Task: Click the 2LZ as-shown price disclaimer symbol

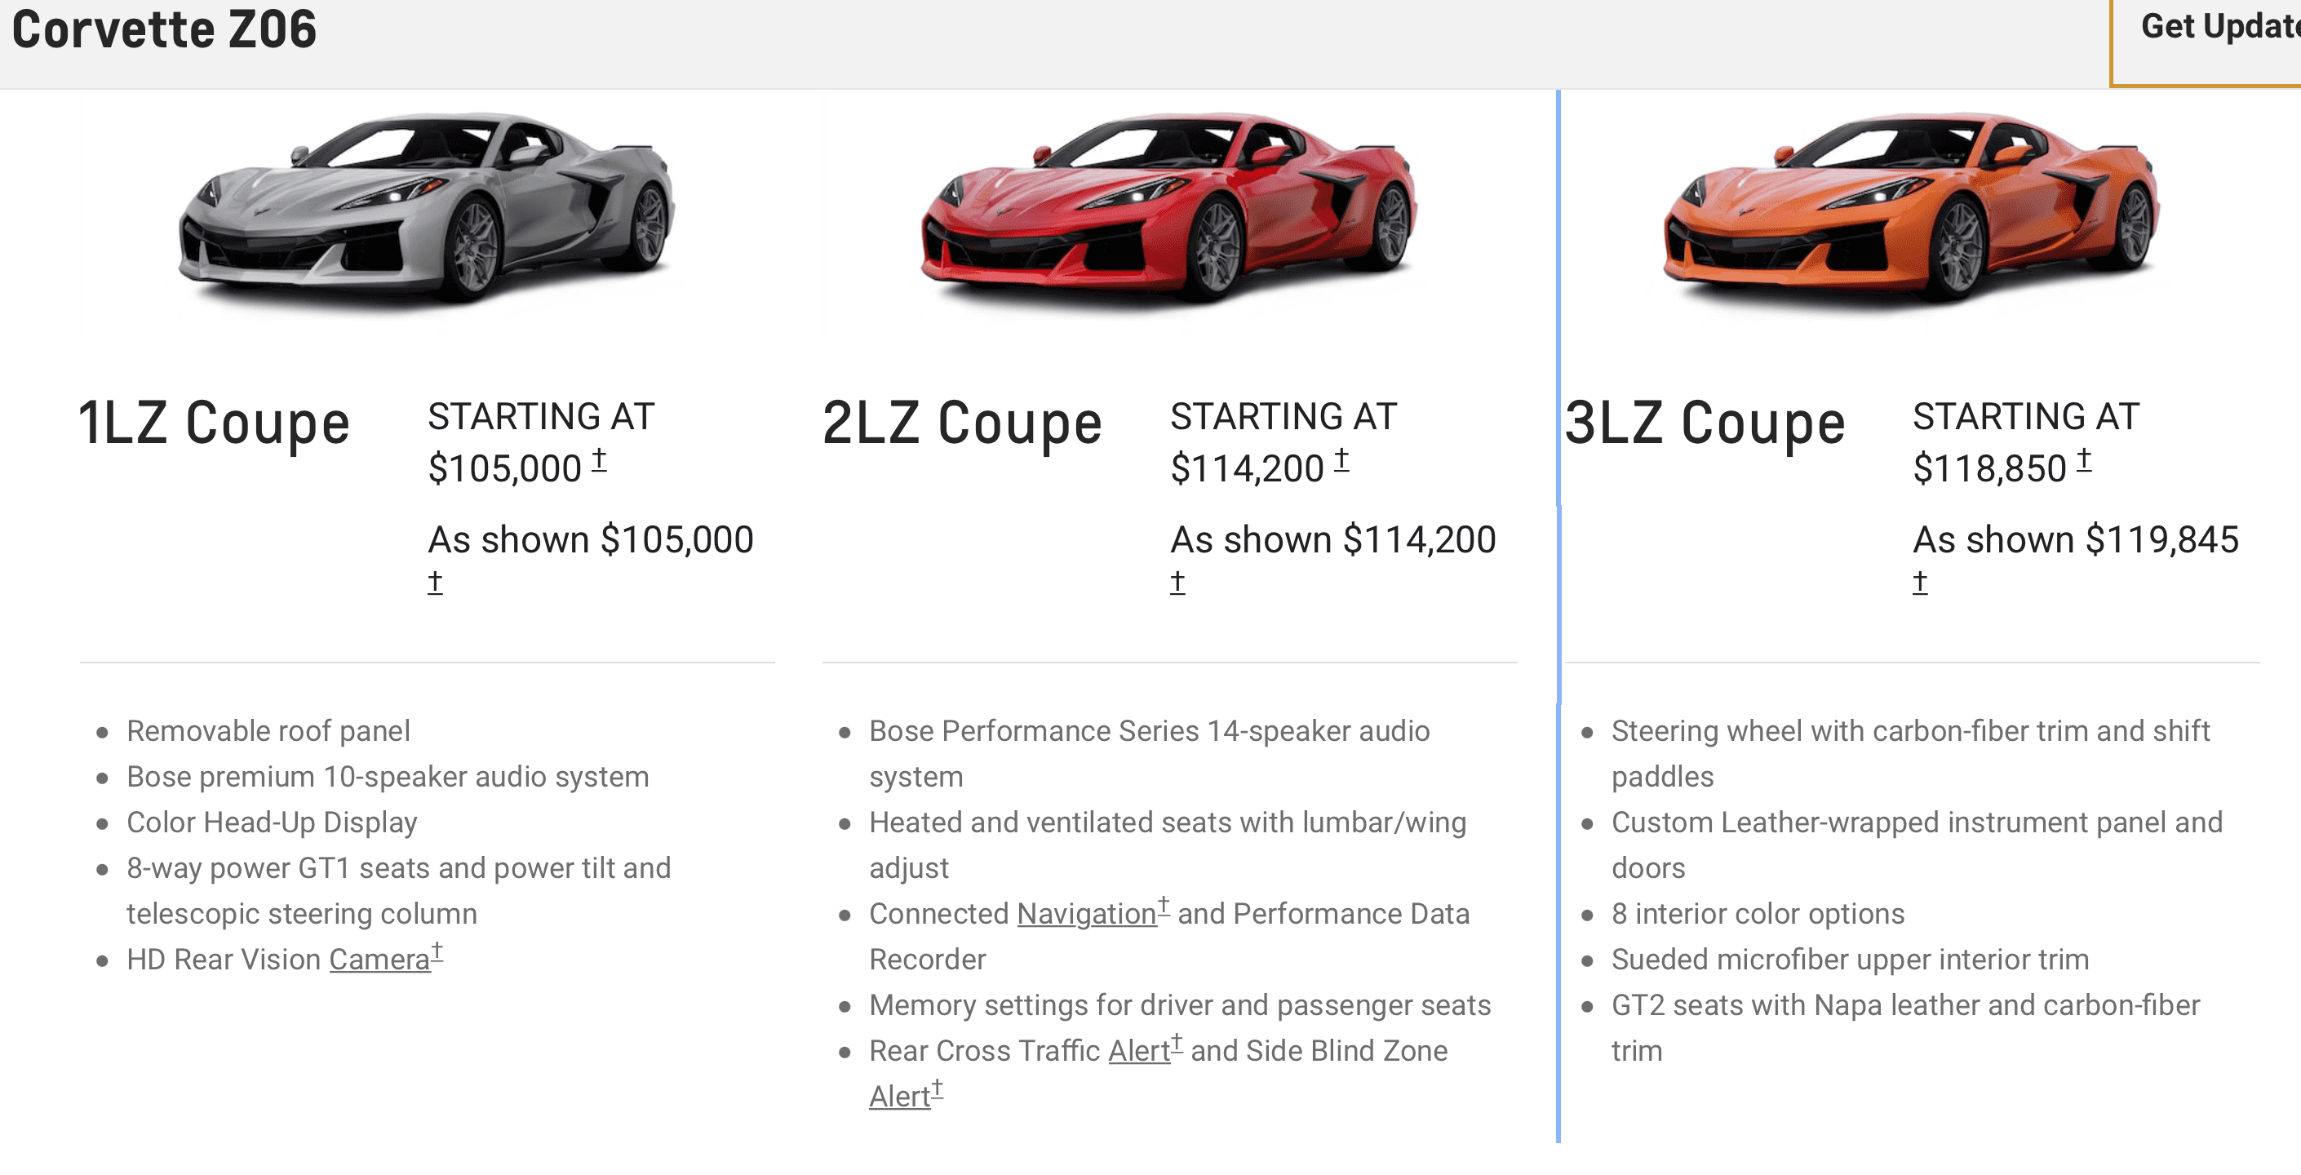Action: [x=1177, y=582]
